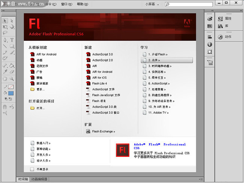Click the Swap Colors icon
The image size is (244, 183).
point(10,99)
